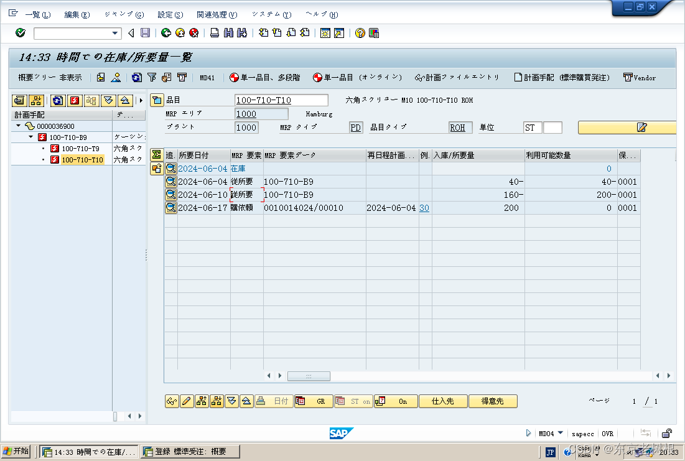Click the Refresh icon in application toolbar

pyautogui.click(x=137, y=77)
